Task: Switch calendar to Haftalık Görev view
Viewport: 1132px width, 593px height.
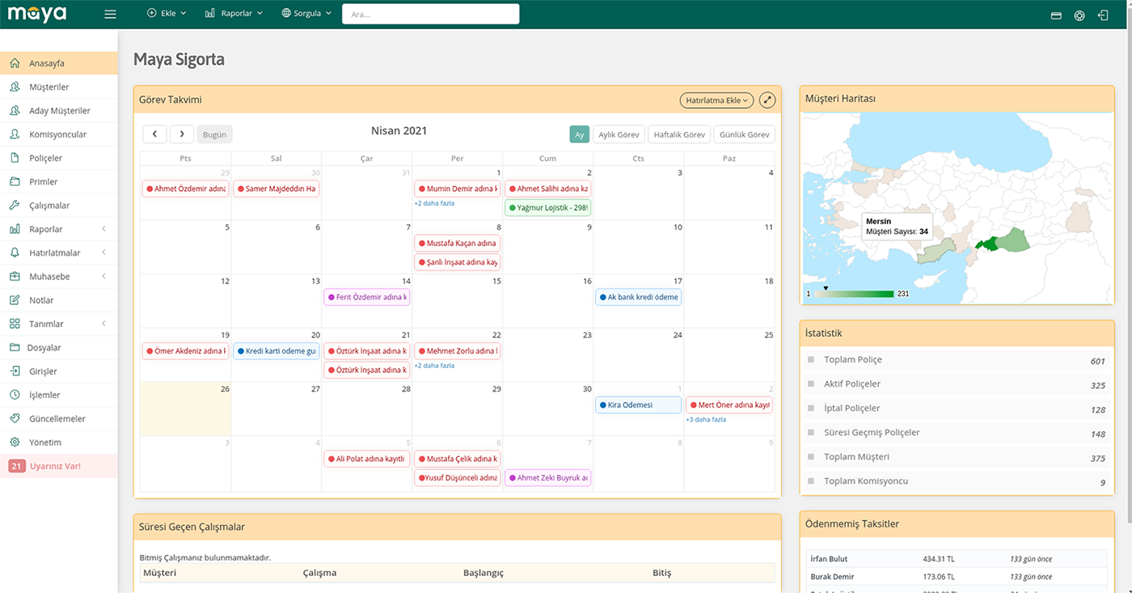Action: [679, 135]
